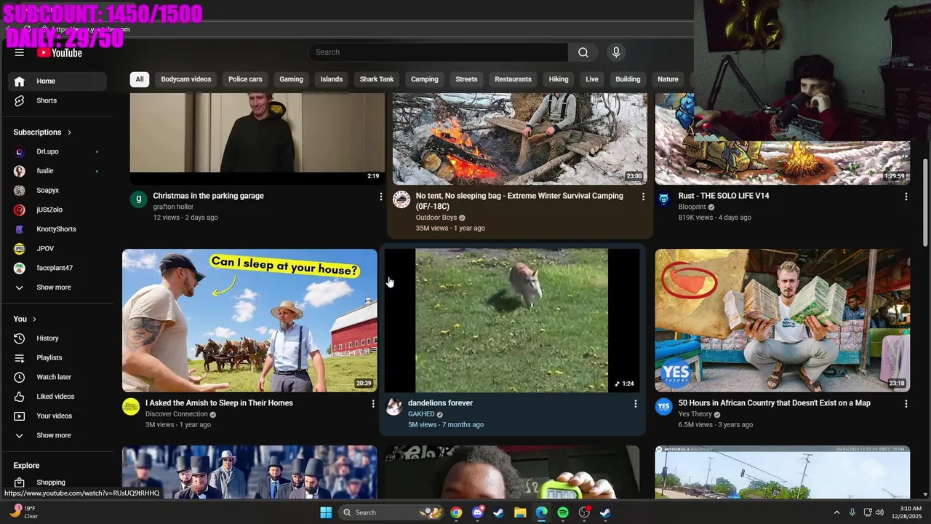Open video title I Asked the Amish to Sleep

[x=219, y=403]
